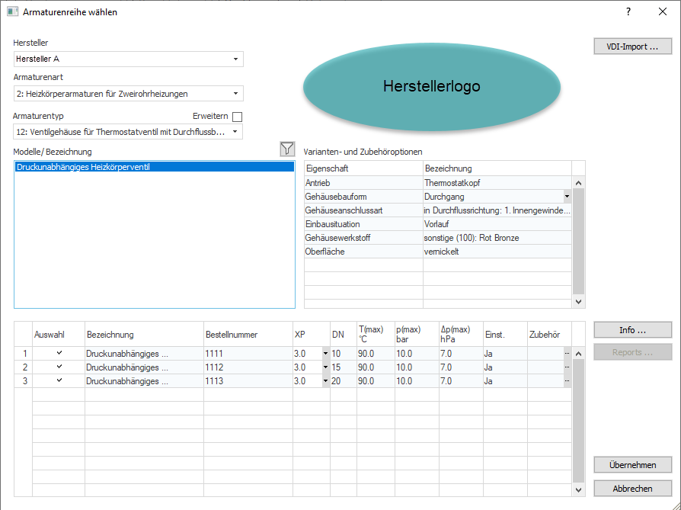The width and height of the screenshot is (681, 510).
Task: Click the Einst. column header
Action: point(505,335)
